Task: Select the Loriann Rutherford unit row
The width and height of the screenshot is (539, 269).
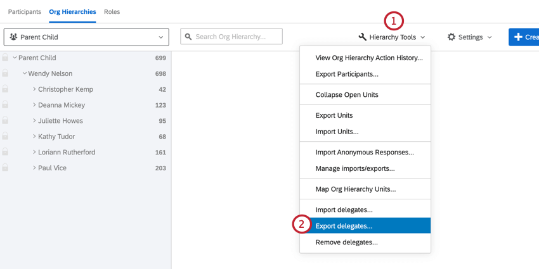Action: [67, 152]
